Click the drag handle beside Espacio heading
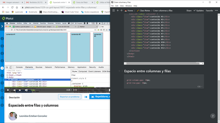 pyautogui.click(x=122, y=71)
